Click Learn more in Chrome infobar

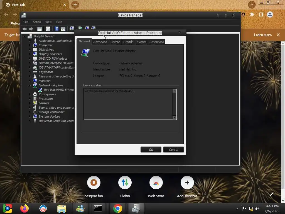(x=263, y=35)
